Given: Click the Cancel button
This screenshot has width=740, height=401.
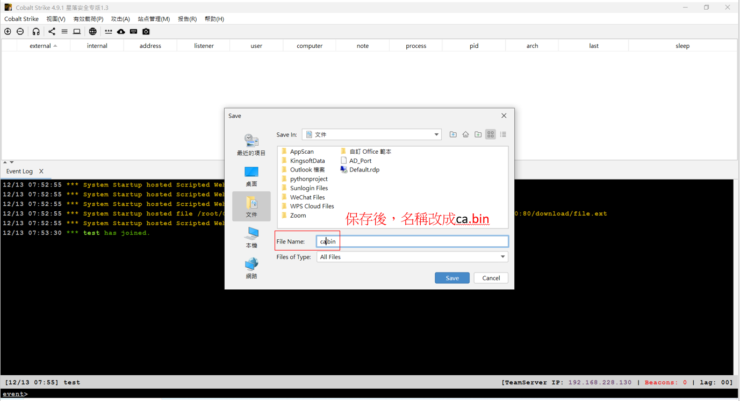Looking at the screenshot, I should [491, 278].
